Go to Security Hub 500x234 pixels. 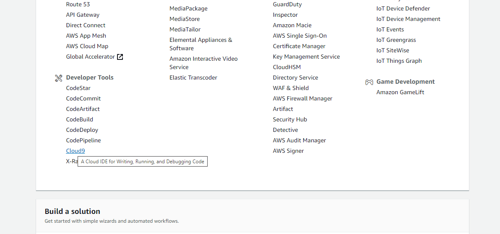point(290,120)
